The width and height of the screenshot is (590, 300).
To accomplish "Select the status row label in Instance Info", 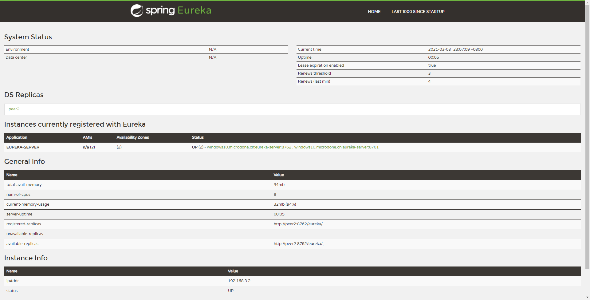I will click(x=12, y=291).
